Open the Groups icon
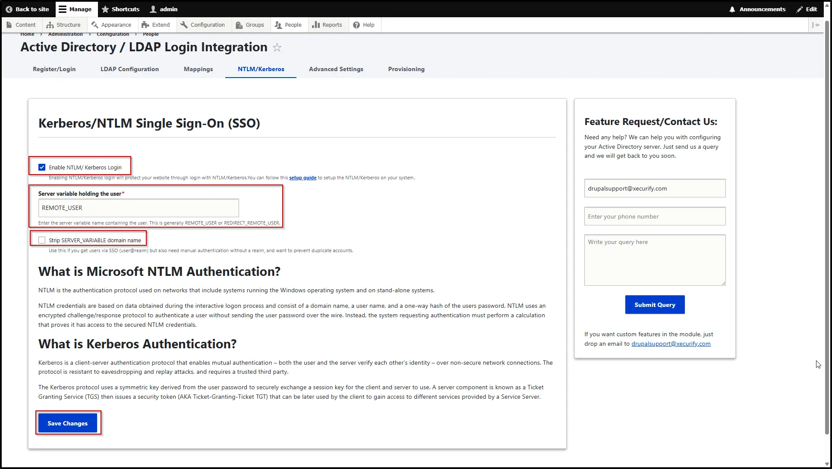This screenshot has height=469, width=832. 239,25
